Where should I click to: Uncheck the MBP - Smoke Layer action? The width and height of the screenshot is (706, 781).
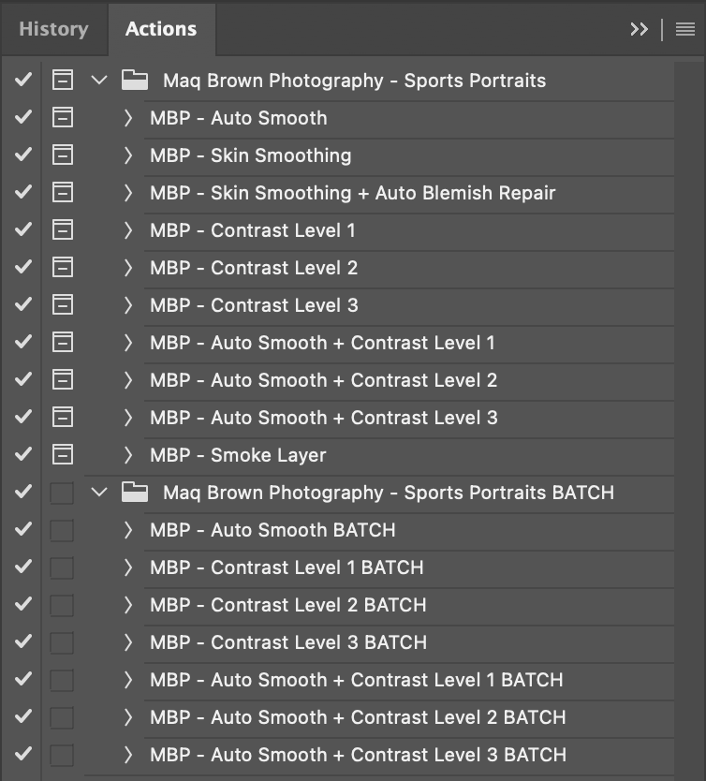[22, 454]
